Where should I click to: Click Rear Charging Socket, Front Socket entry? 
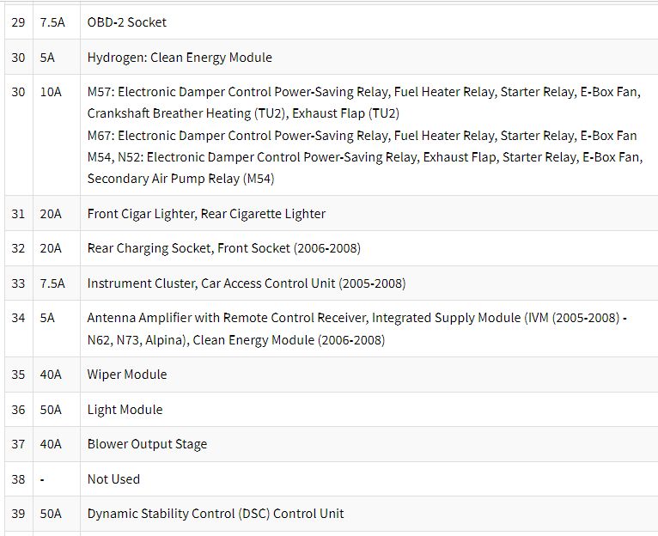tap(224, 248)
